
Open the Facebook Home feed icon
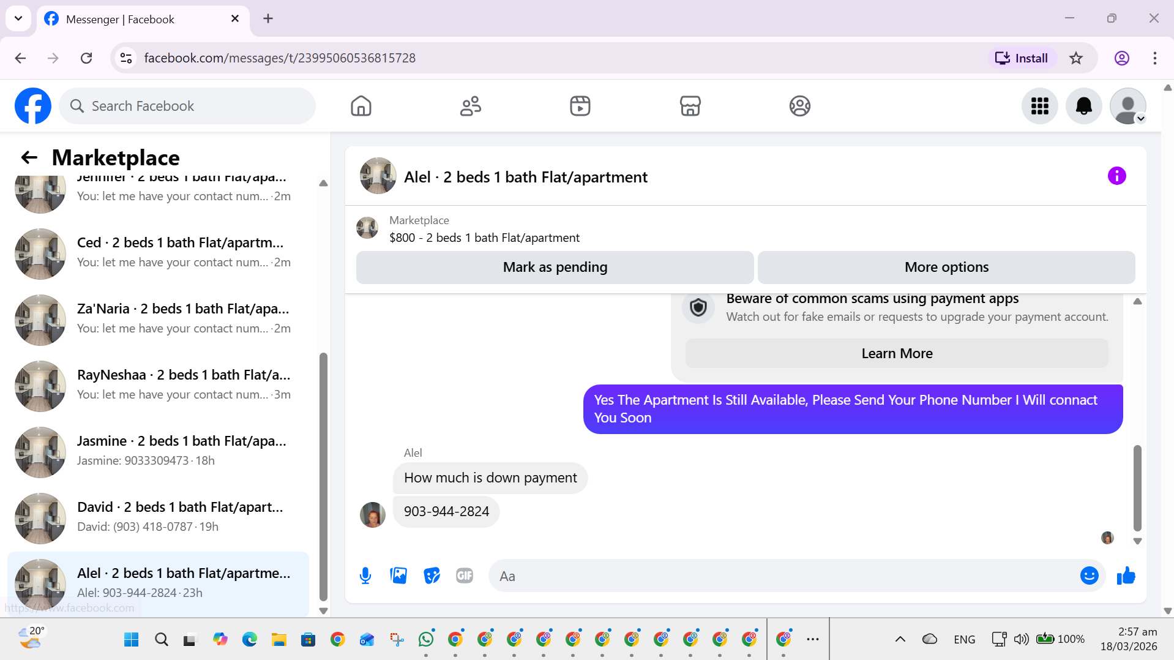(x=361, y=106)
